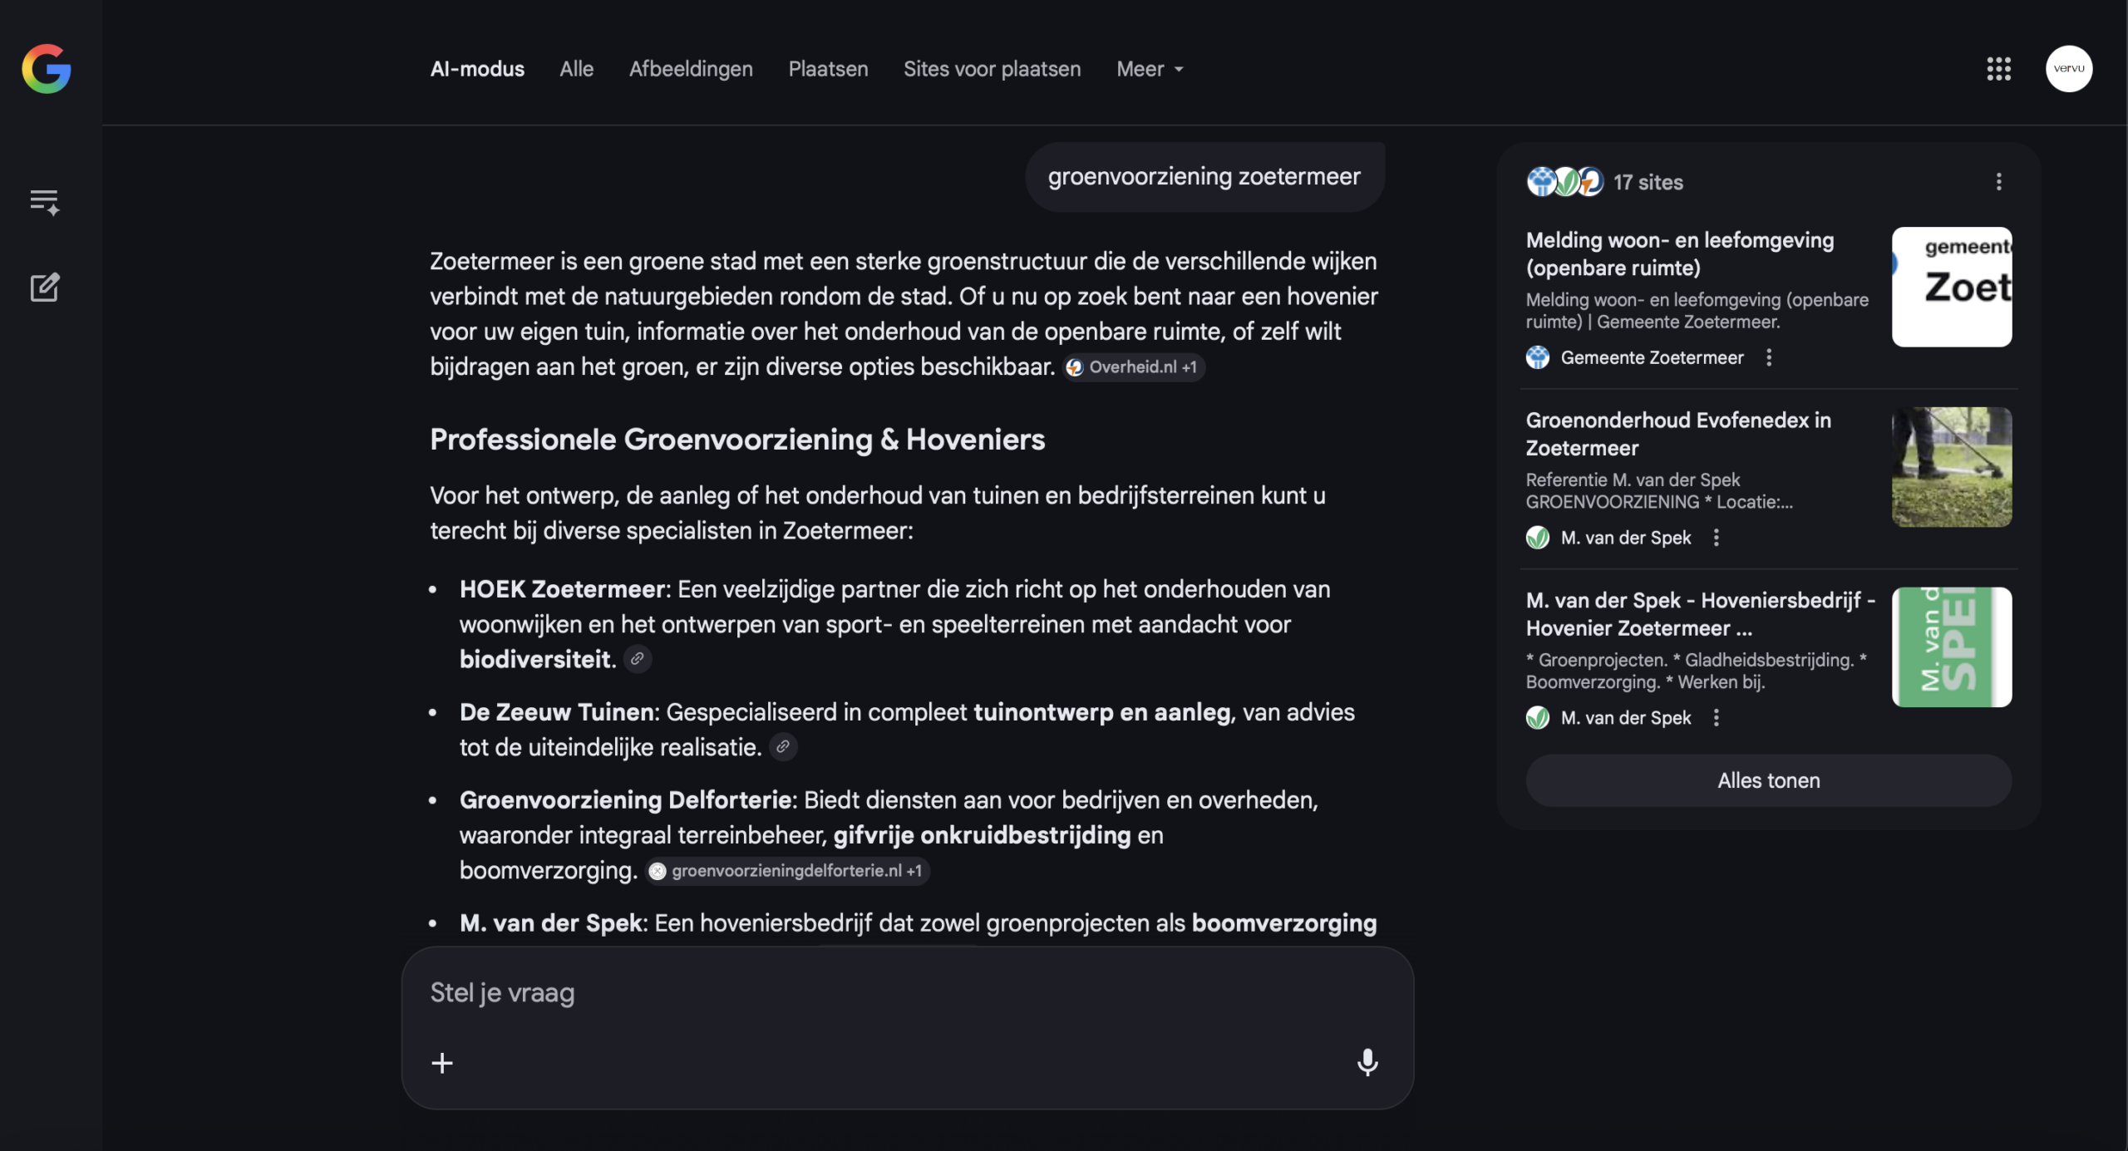Viewport: 2128px width, 1151px height.
Task: Switch to the Afbeeldingen tab
Action: pyautogui.click(x=691, y=69)
